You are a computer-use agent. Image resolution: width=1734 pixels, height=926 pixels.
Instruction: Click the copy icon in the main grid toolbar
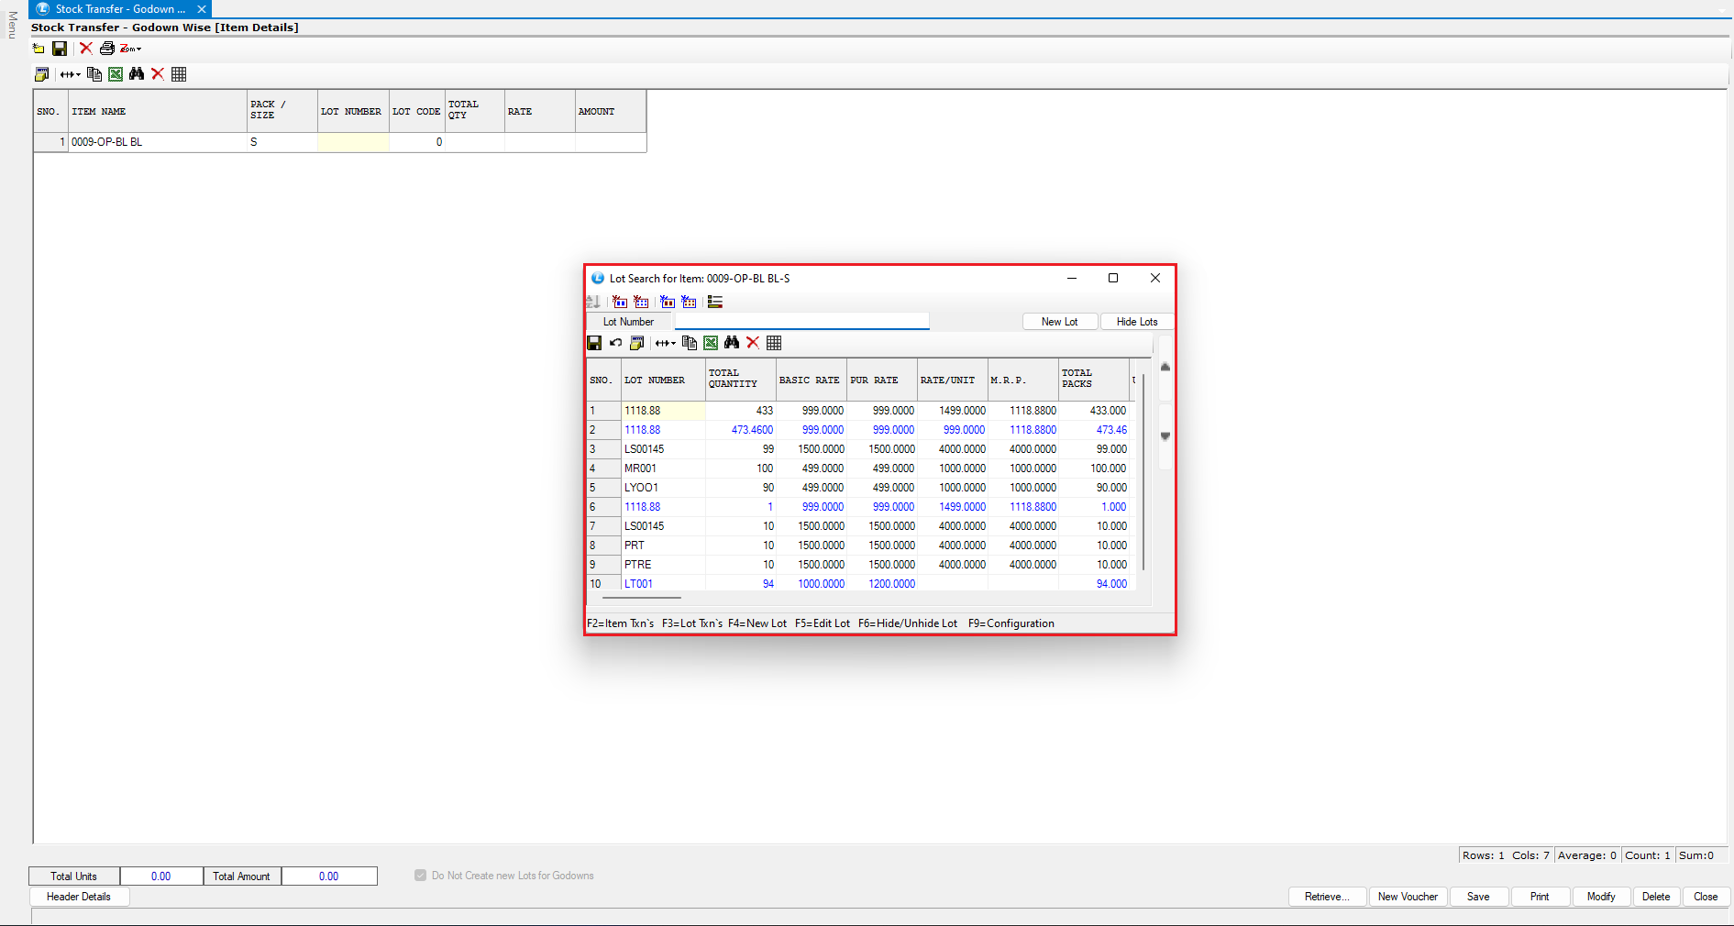click(x=94, y=74)
